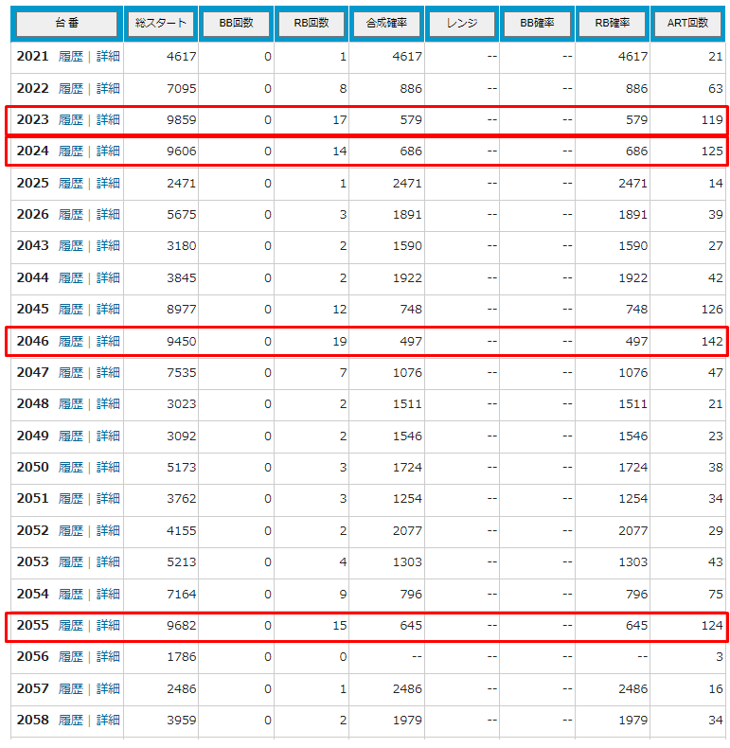Screen dimensions: 730x748
Task: Sort by 総スタート column header
Action: point(161,23)
